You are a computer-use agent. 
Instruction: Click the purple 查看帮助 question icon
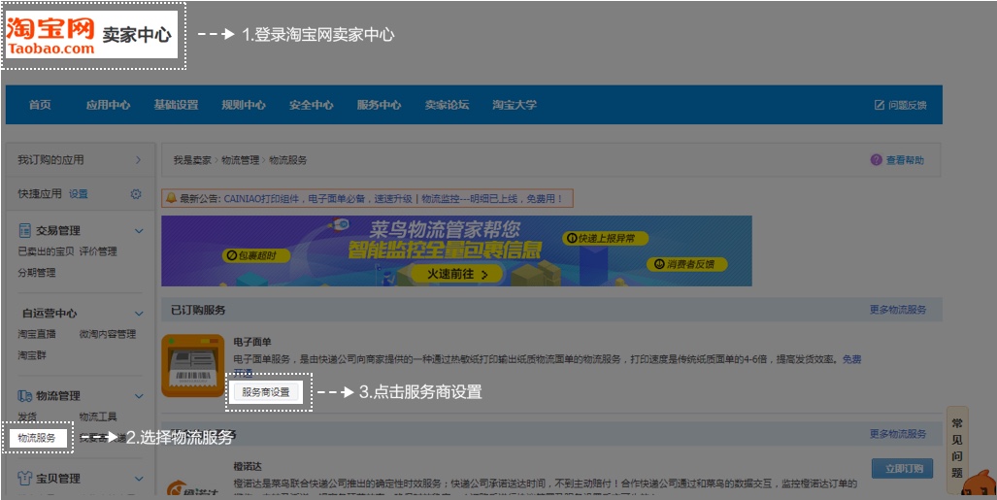coord(877,159)
